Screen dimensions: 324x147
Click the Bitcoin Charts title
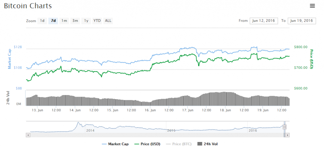(28, 6)
